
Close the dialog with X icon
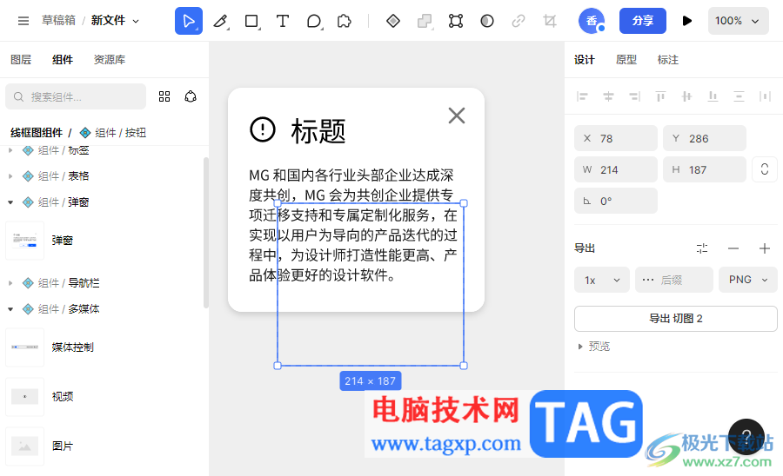tap(457, 116)
